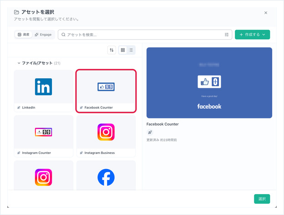Collapse the ファイル/アセット section
284x215 pixels.
tap(19, 63)
